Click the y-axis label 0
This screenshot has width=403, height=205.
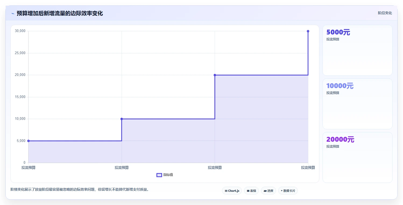tap(24, 163)
